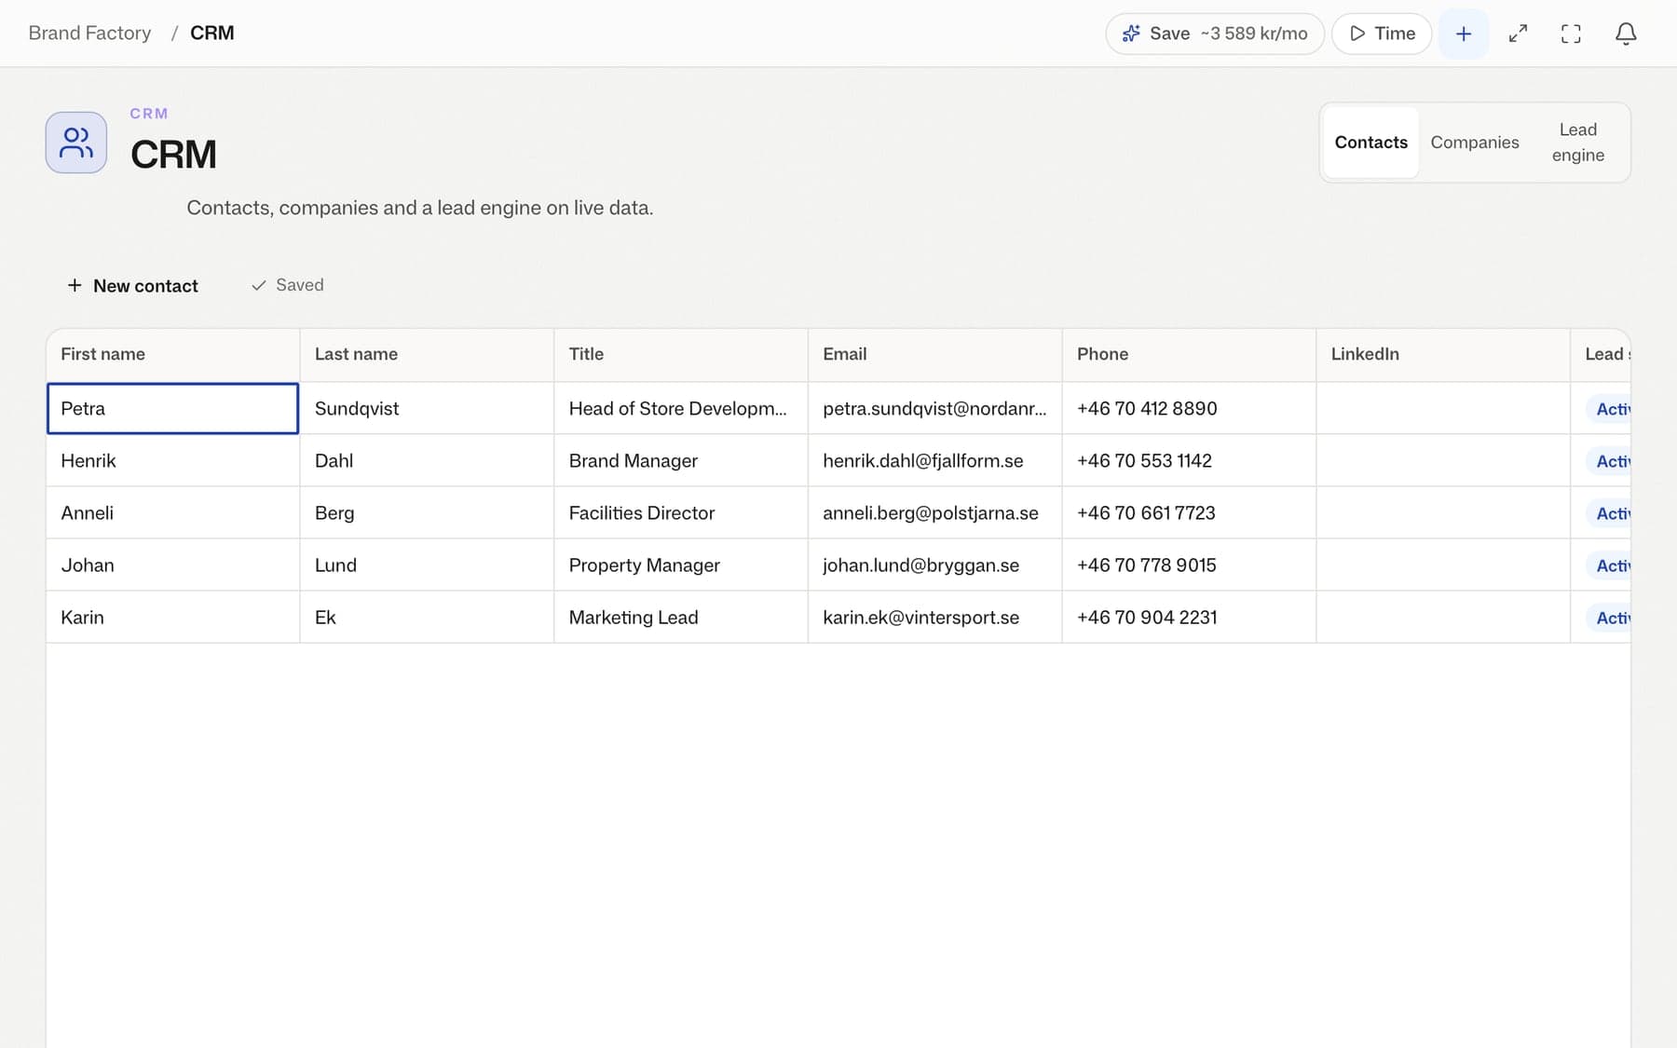Image resolution: width=1677 pixels, height=1048 pixels.
Task: Click the Last name column header
Action: click(x=427, y=354)
